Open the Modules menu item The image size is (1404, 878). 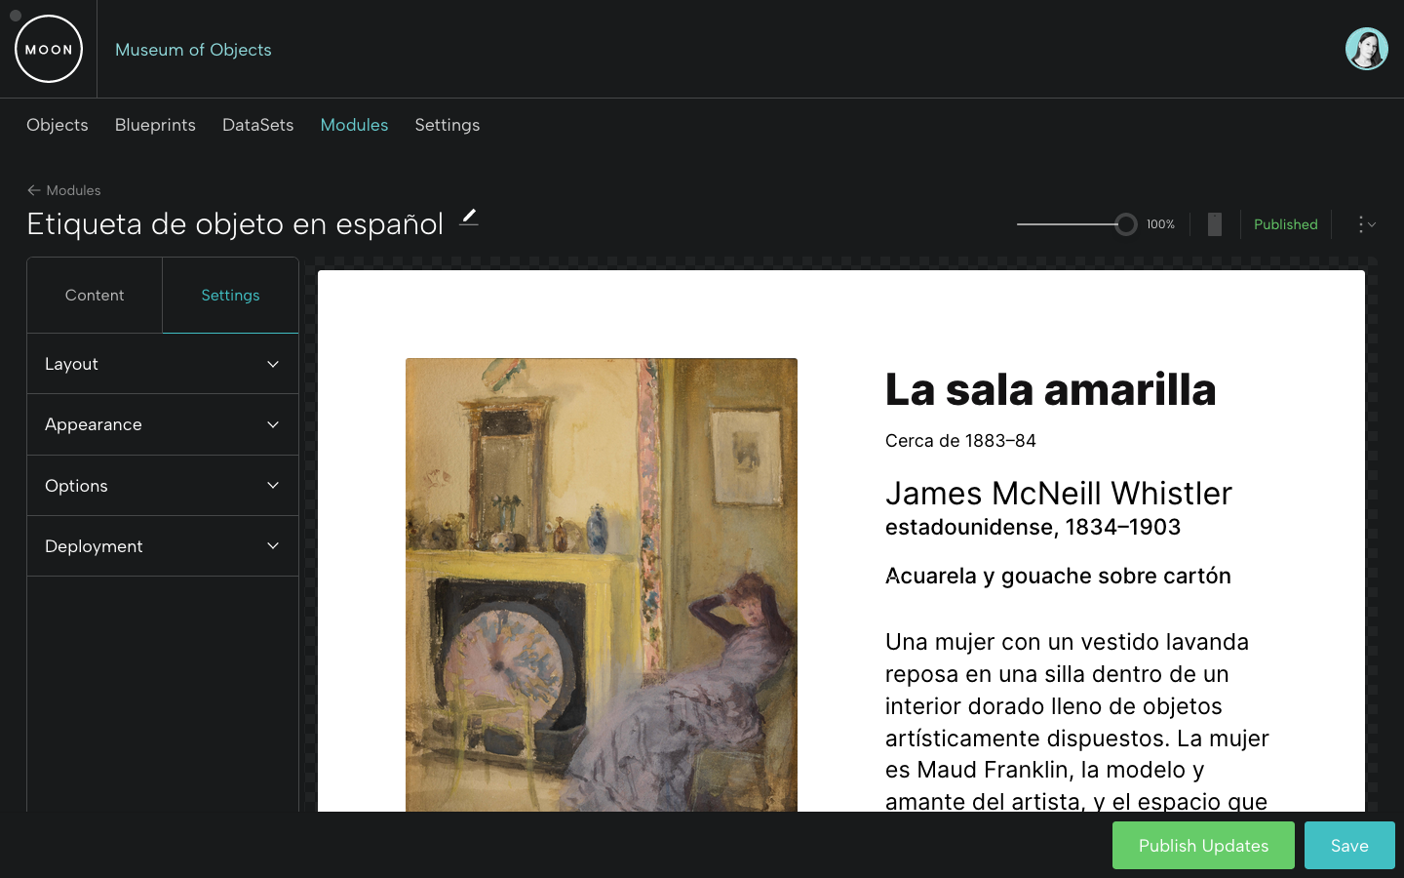[x=354, y=125]
